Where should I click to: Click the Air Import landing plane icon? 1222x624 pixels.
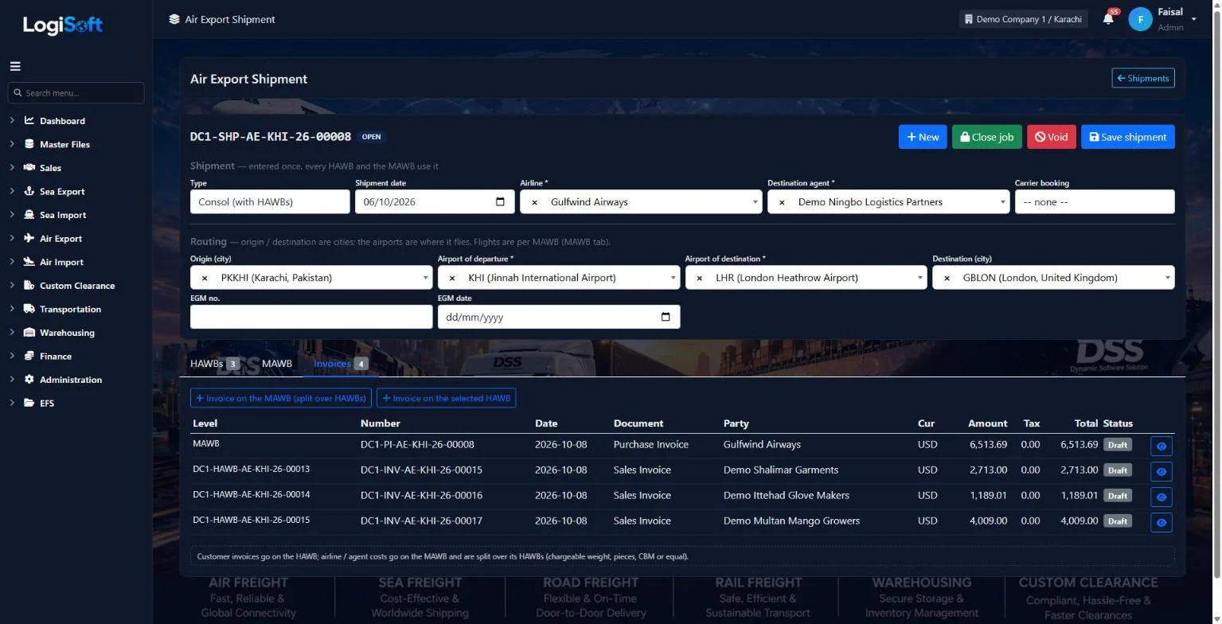click(29, 262)
